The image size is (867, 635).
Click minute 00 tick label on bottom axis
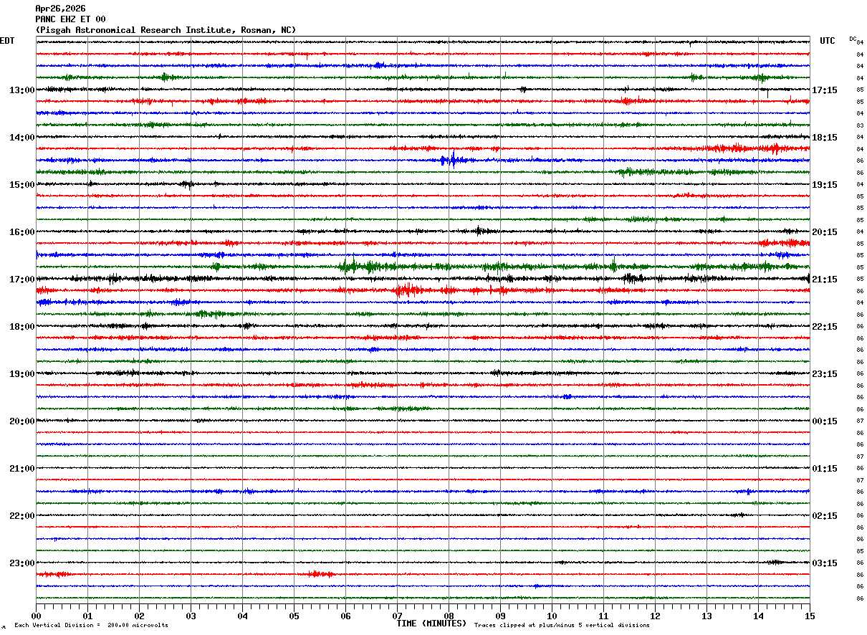(36, 616)
